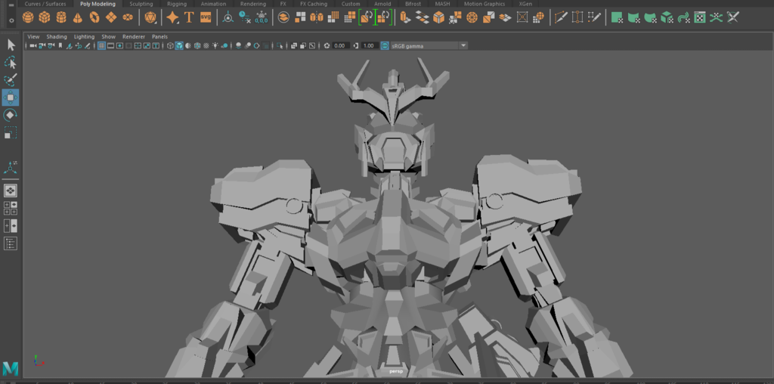Create a polygon cone from the shelf
The width and height of the screenshot is (774, 384).
(x=78, y=18)
